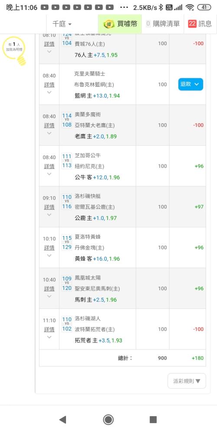217x434 pixels.
Task: Open 詳情 link for 10:10 Hornets game
Action: tap(49, 247)
